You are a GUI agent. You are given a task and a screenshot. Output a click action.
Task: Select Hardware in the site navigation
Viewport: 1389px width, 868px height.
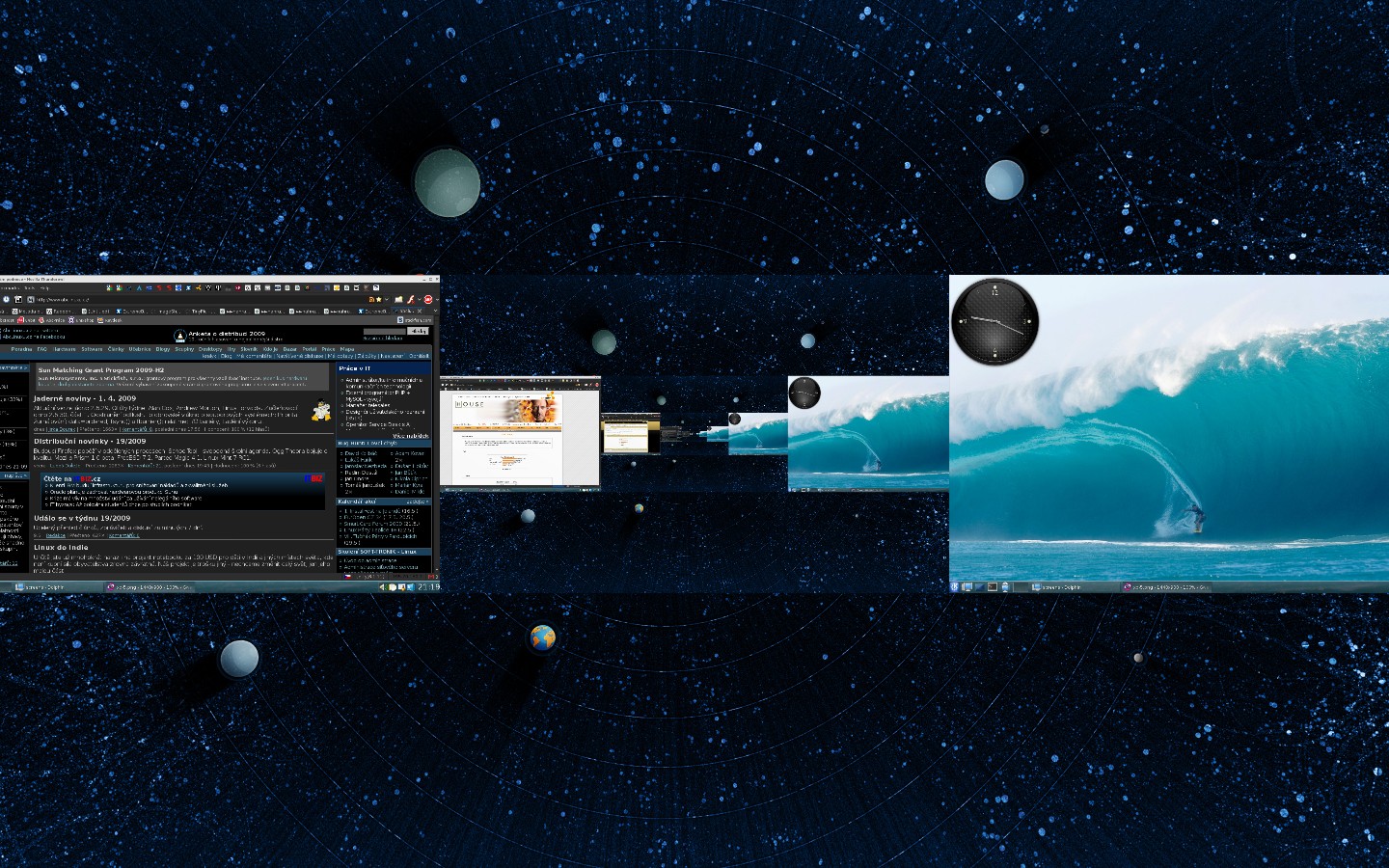(x=64, y=349)
